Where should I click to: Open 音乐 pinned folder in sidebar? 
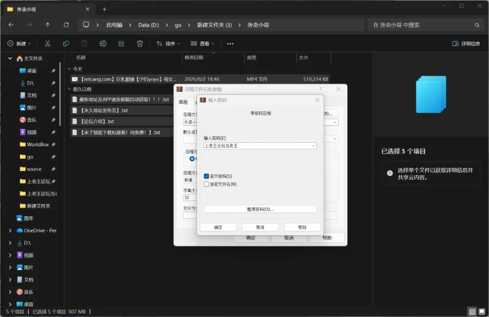28,120
